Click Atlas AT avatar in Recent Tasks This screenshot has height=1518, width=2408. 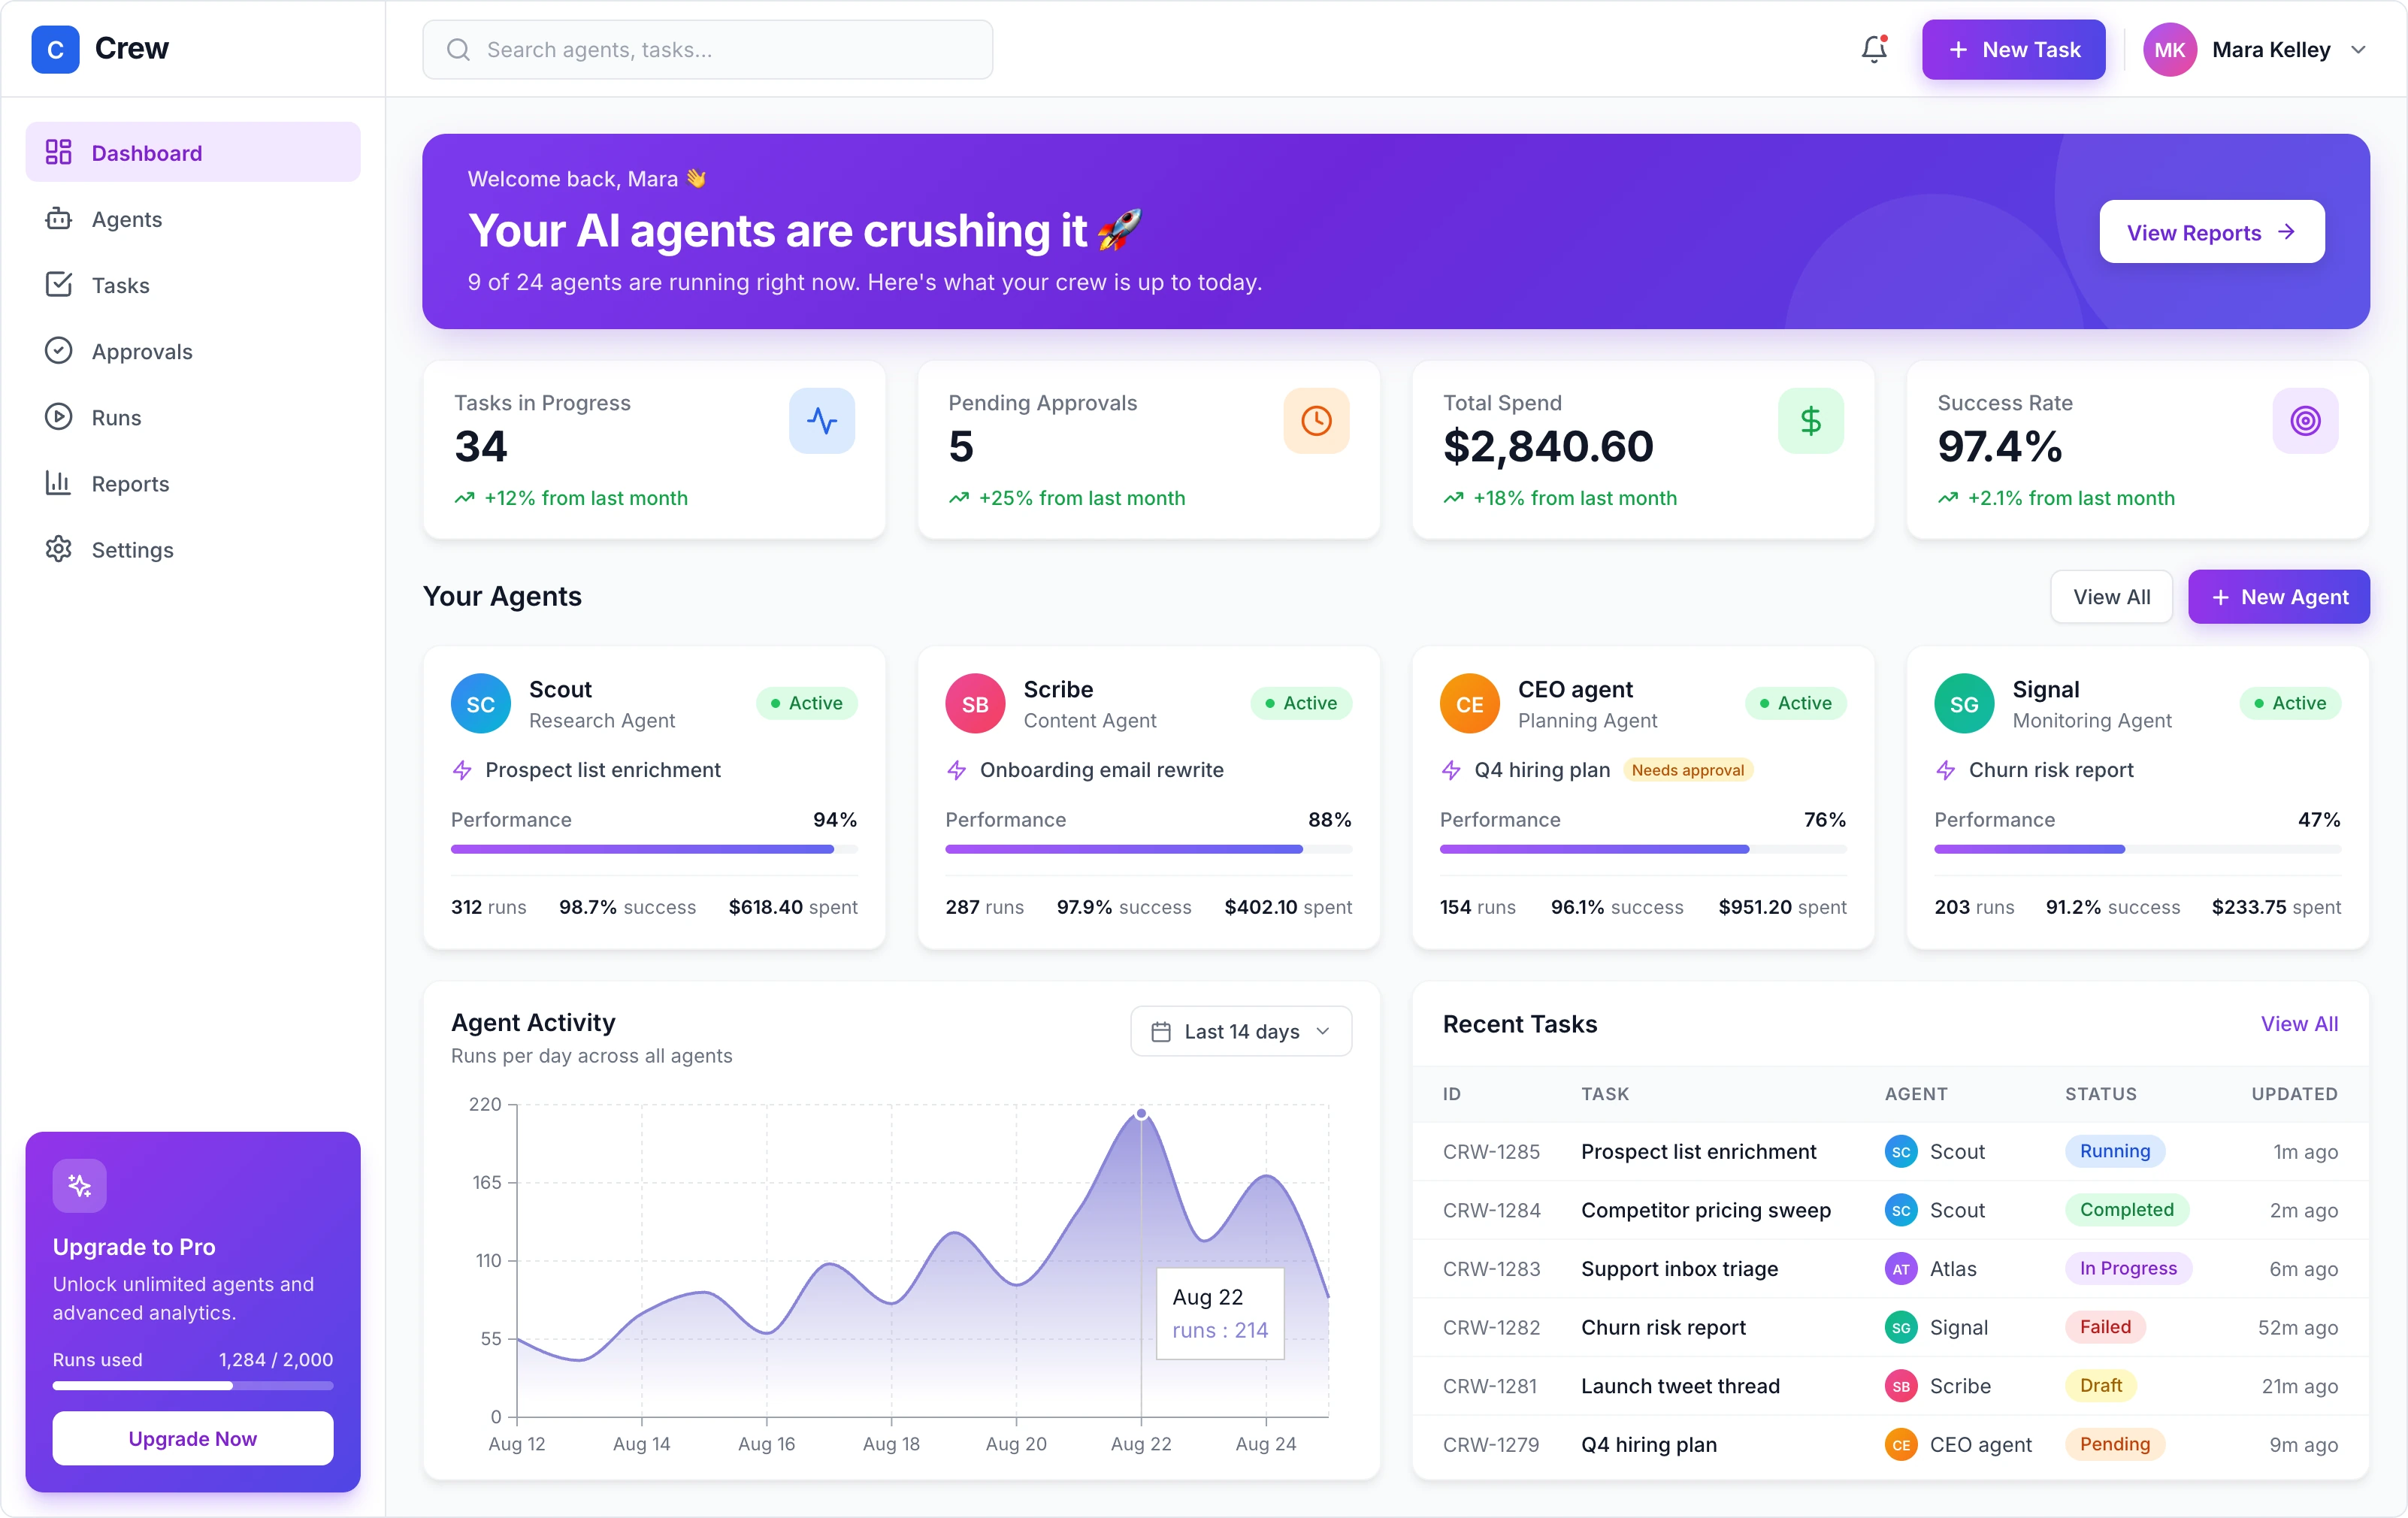click(1900, 1269)
